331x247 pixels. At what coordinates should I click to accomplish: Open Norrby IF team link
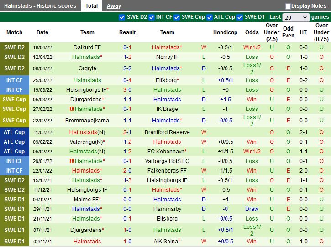click(x=167, y=57)
